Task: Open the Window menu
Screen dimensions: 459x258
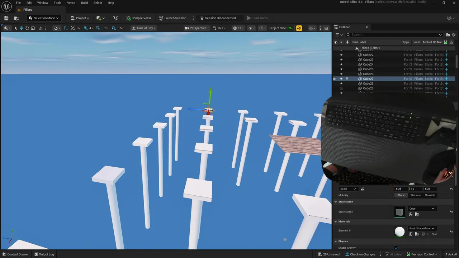Action: [x=42, y=3]
